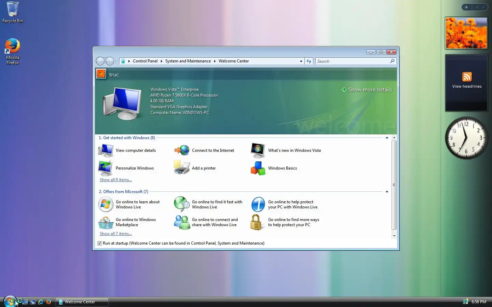Click Show desktop in Quick Launch
Viewport: 492px width, 307px height.
[x=25, y=302]
